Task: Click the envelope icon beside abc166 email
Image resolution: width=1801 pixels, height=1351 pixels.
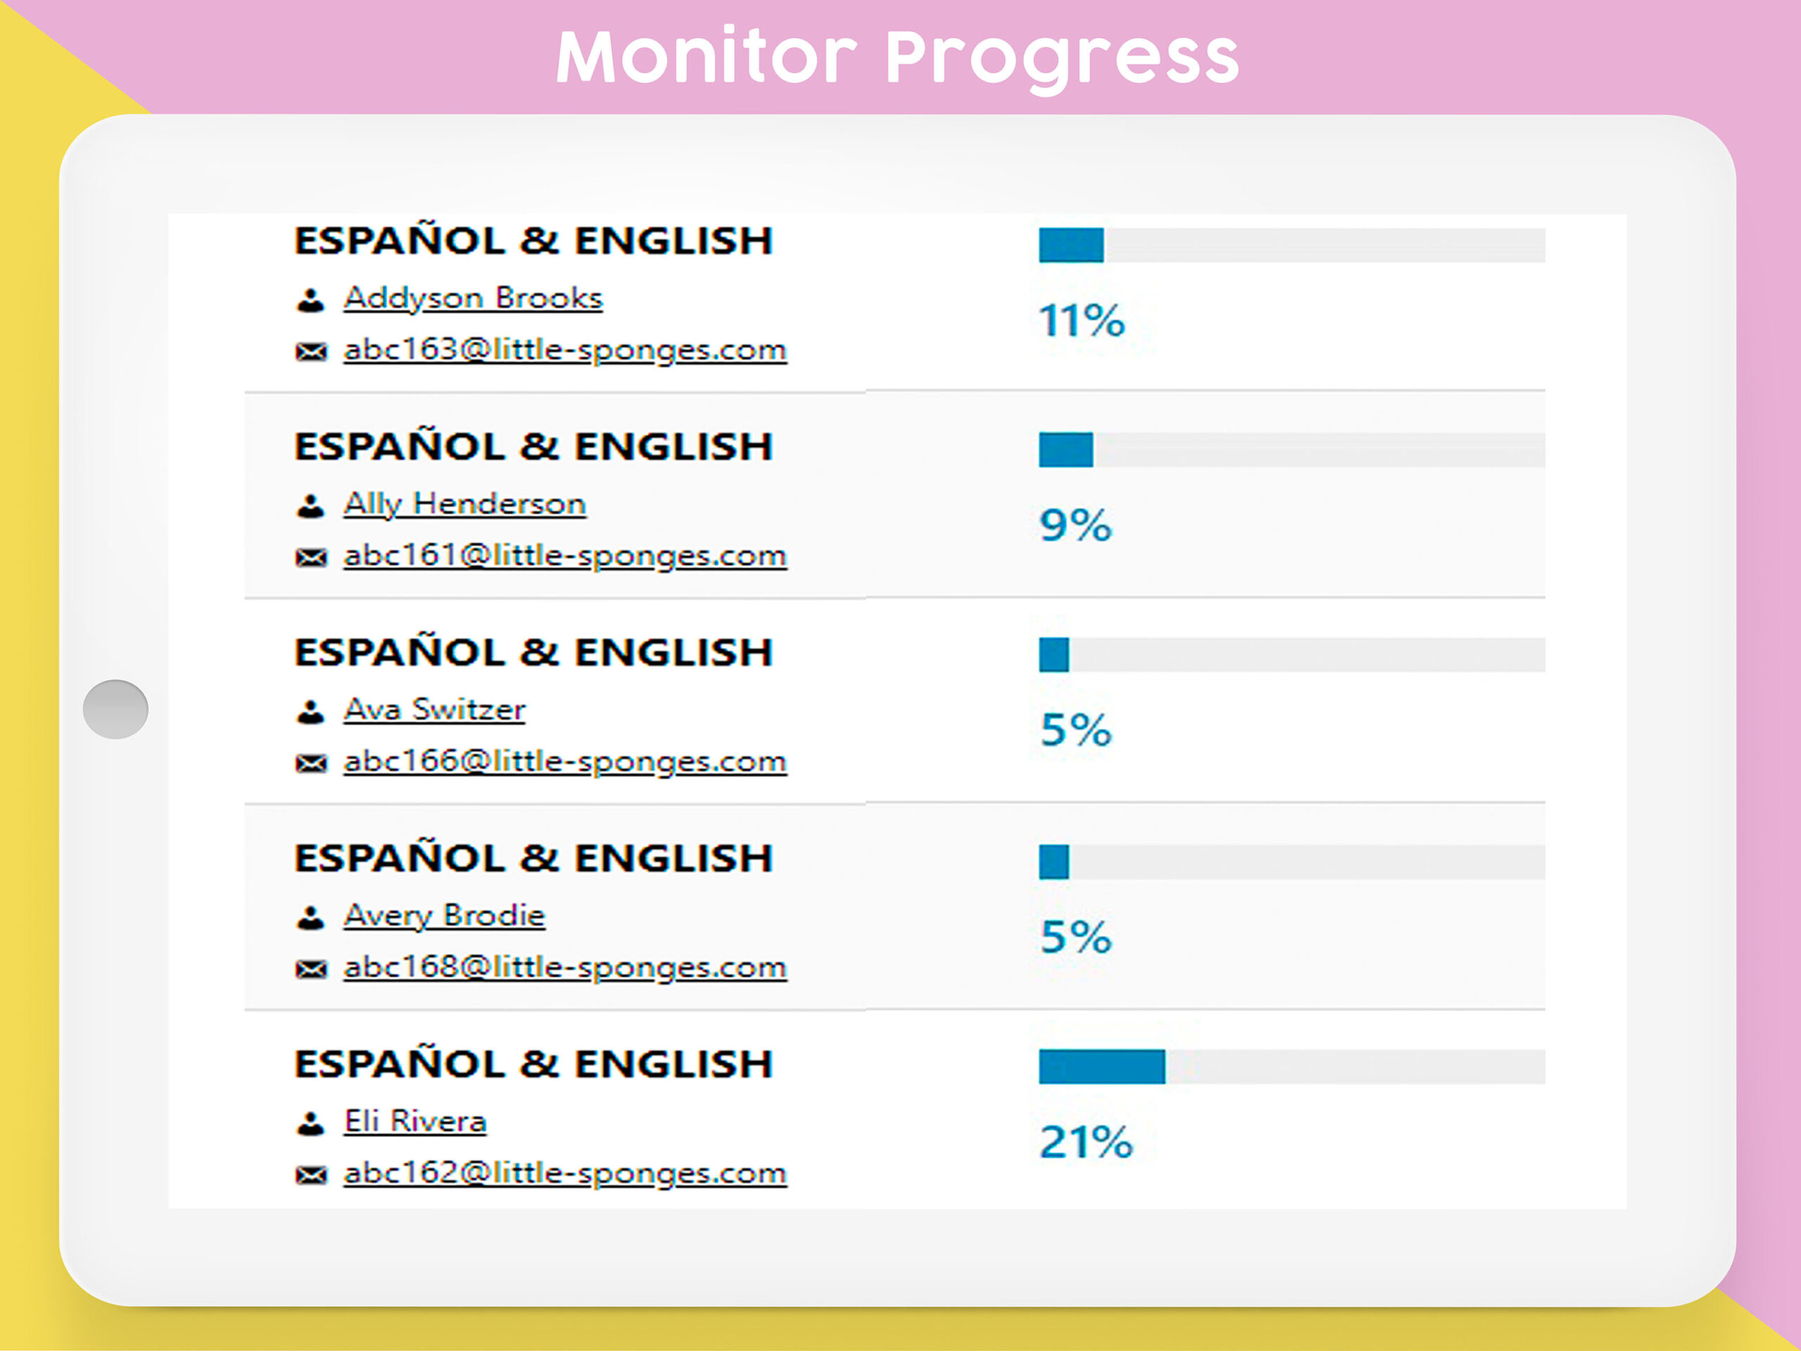Action: click(x=310, y=764)
